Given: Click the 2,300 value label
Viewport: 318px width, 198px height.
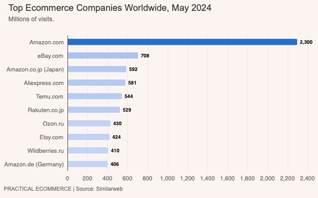Looking at the screenshot, I should [306, 42].
